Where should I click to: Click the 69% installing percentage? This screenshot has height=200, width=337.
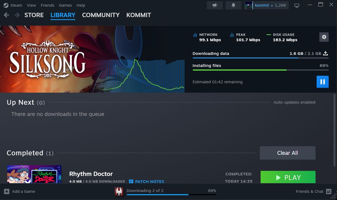point(324,66)
